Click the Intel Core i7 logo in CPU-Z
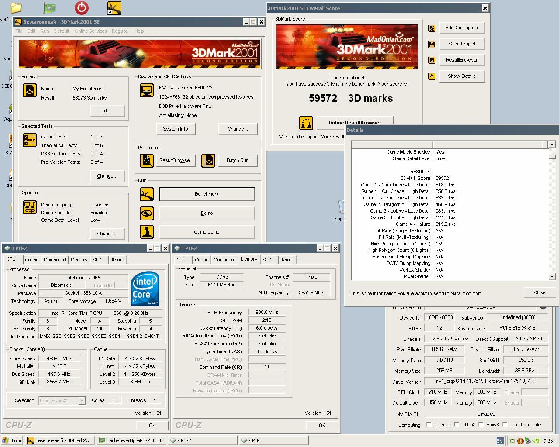Image resolution: width=559 pixels, height=447 pixels. [145, 289]
